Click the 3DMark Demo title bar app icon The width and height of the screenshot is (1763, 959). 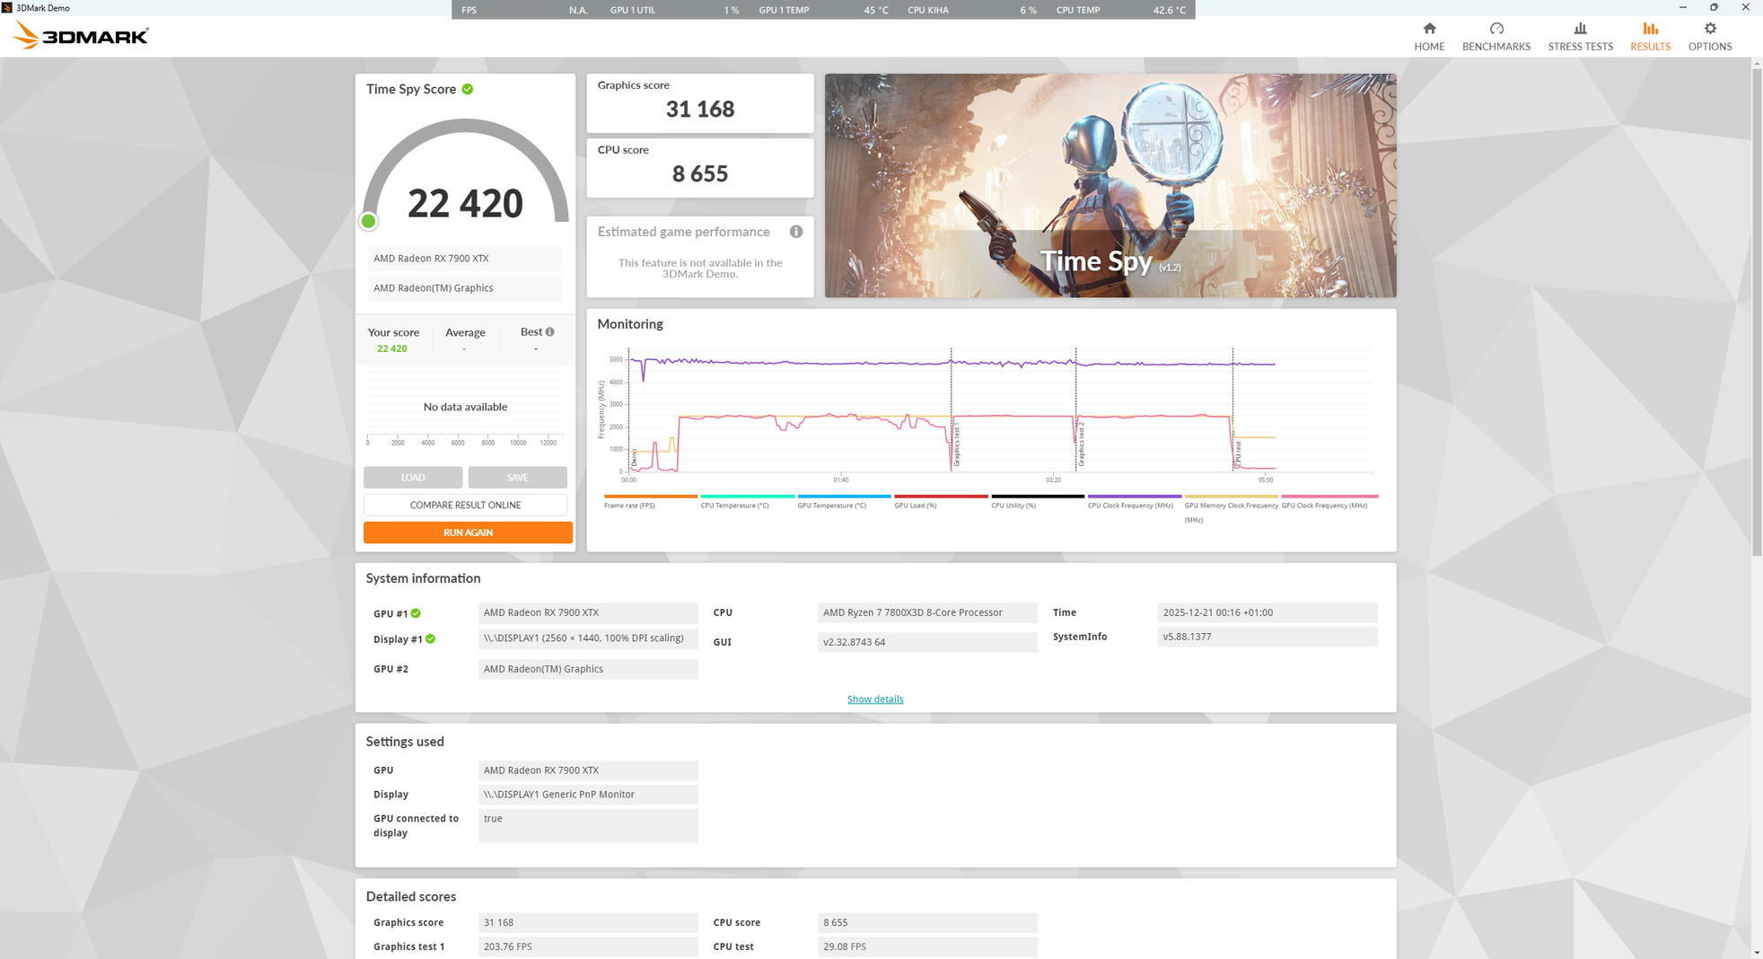click(x=7, y=7)
